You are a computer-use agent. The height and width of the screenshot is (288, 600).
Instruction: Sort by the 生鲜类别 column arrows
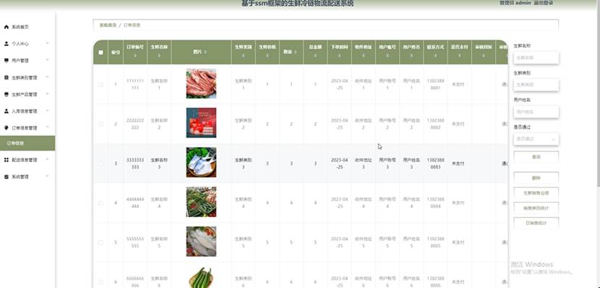click(244, 56)
